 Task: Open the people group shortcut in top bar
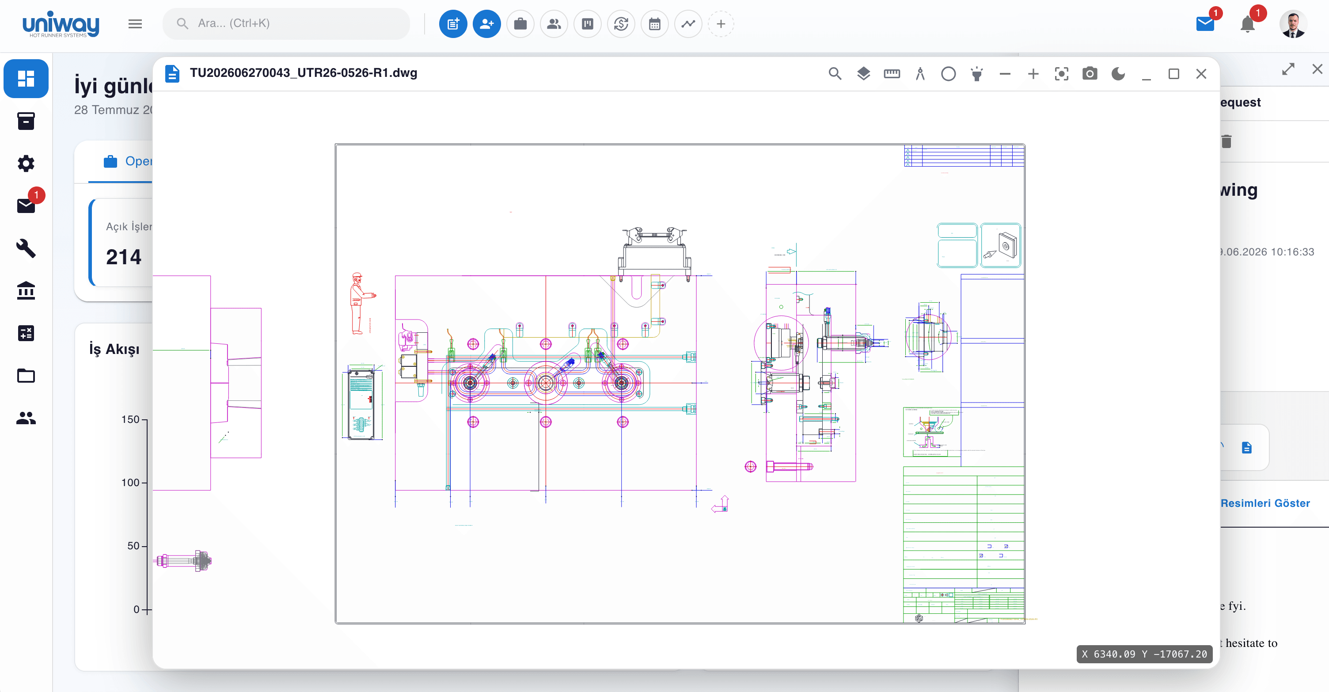point(554,24)
